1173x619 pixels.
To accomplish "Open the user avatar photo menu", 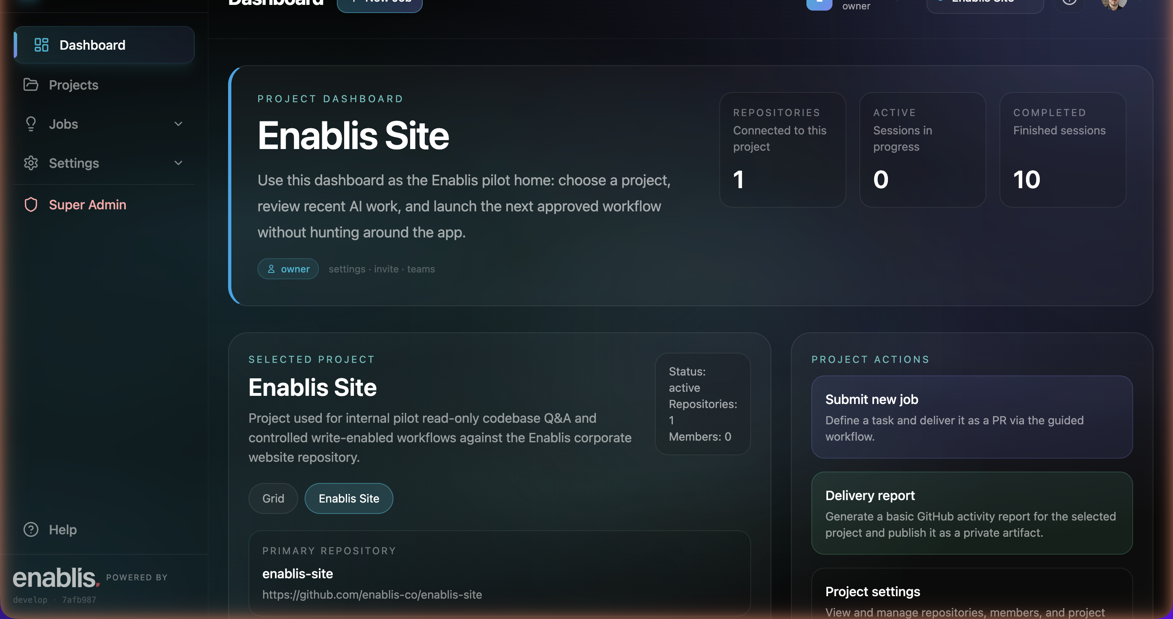I will click(1114, 4).
